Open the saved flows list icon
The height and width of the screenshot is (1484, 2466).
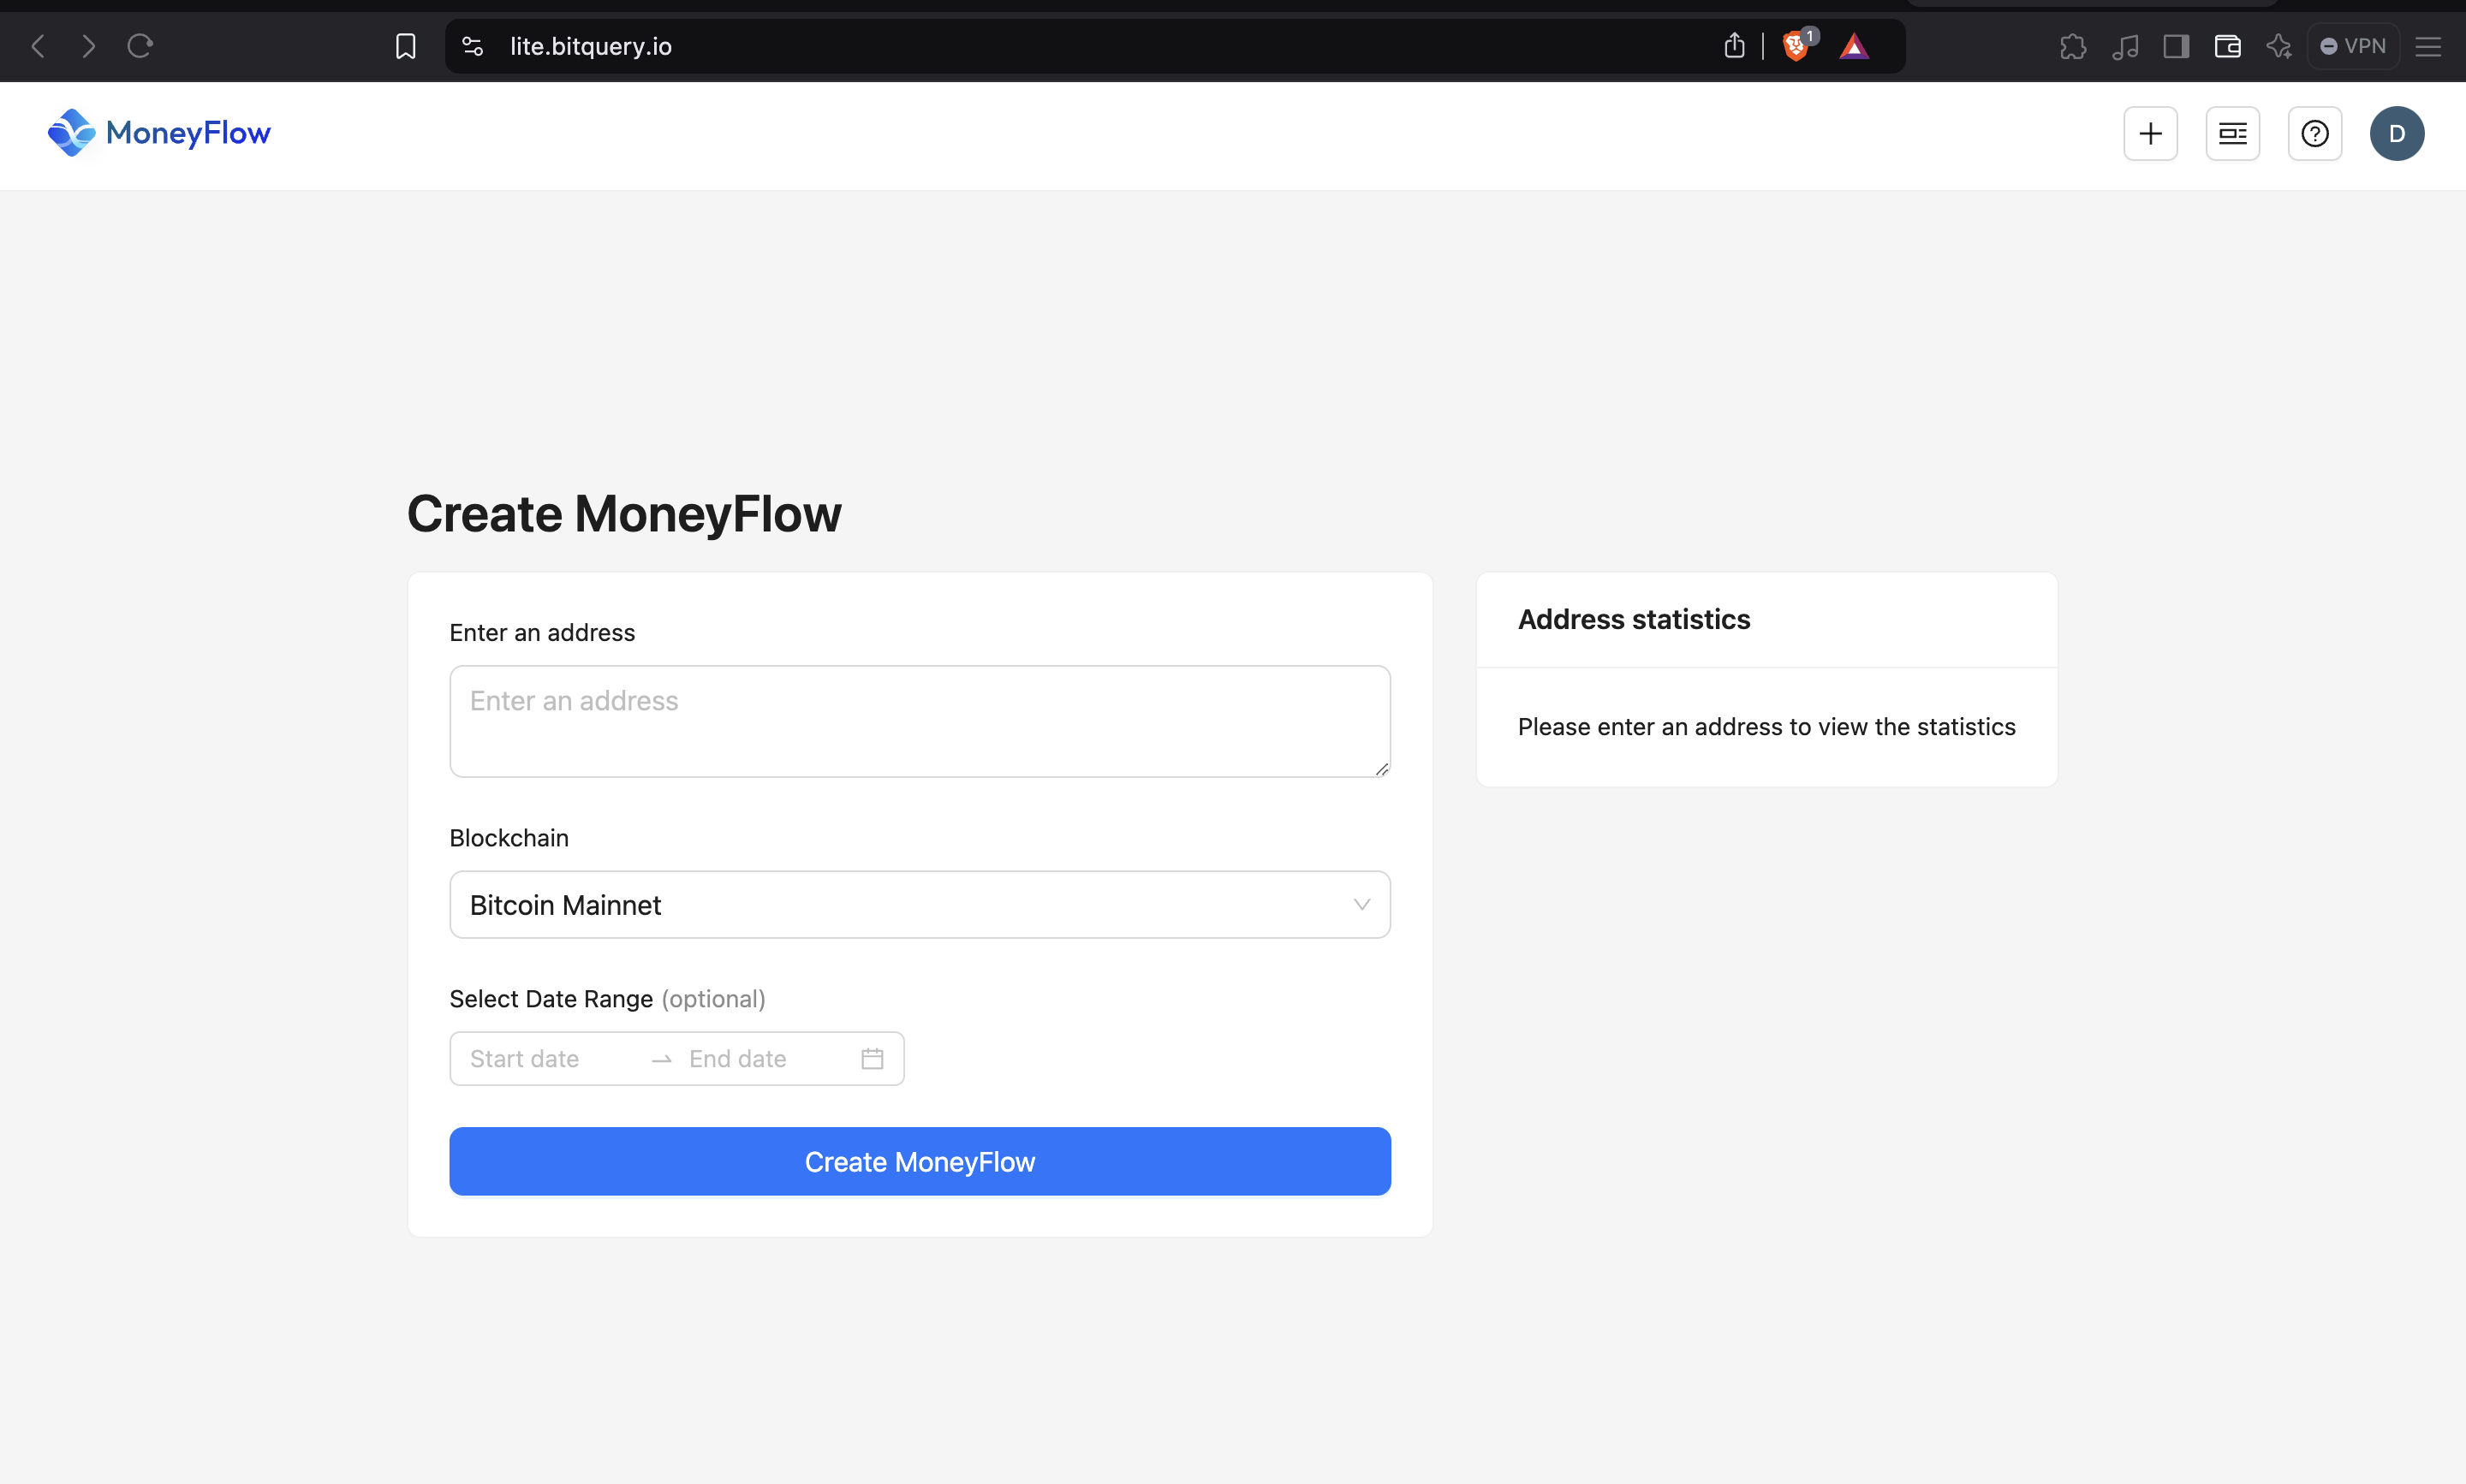point(2232,133)
